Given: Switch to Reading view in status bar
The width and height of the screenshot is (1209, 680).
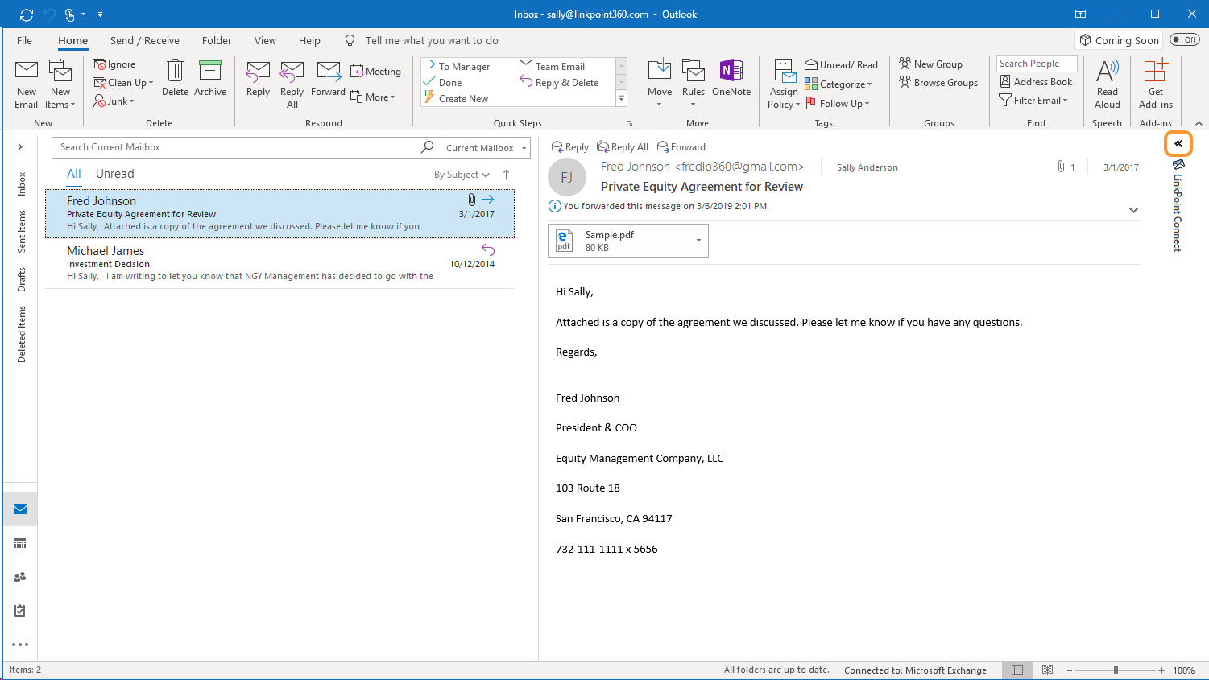Looking at the screenshot, I should pos(1047,670).
